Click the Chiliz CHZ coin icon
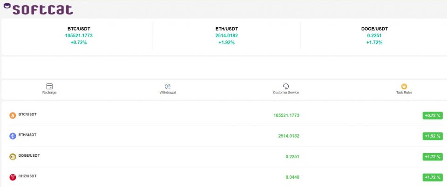The image size is (447, 187). click(13, 177)
